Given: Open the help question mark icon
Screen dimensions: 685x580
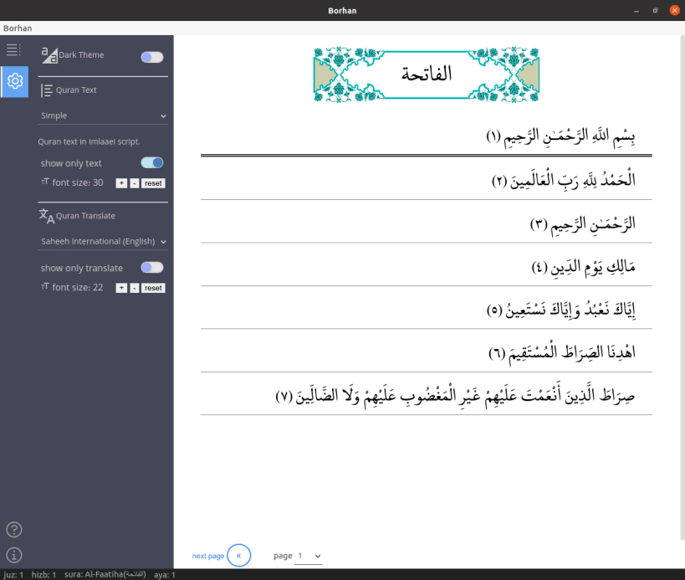Looking at the screenshot, I should 14,530.
